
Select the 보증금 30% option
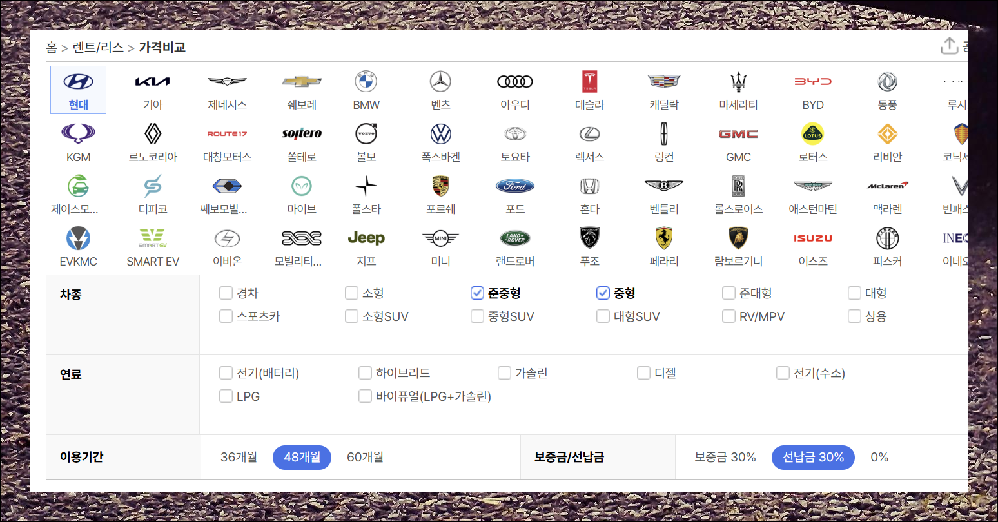coord(725,457)
